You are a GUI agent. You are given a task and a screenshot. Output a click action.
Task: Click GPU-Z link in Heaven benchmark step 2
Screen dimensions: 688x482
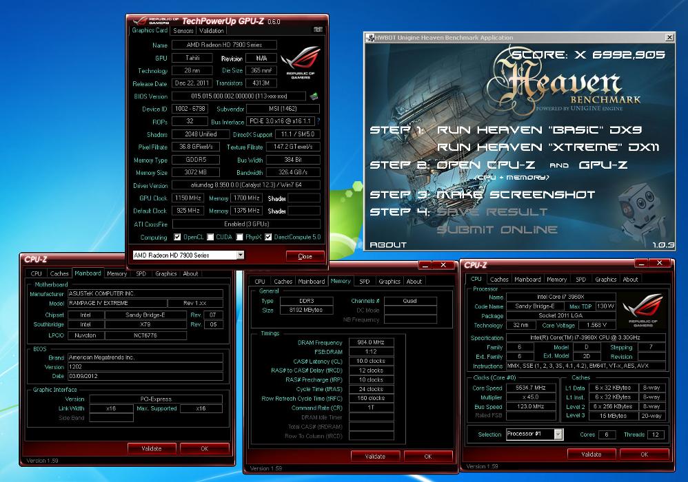tap(603, 165)
